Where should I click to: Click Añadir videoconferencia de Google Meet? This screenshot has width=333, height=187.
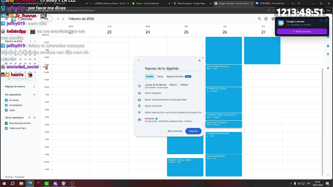pos(165,100)
